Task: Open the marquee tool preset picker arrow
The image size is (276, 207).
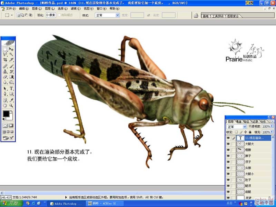Action: point(12,15)
